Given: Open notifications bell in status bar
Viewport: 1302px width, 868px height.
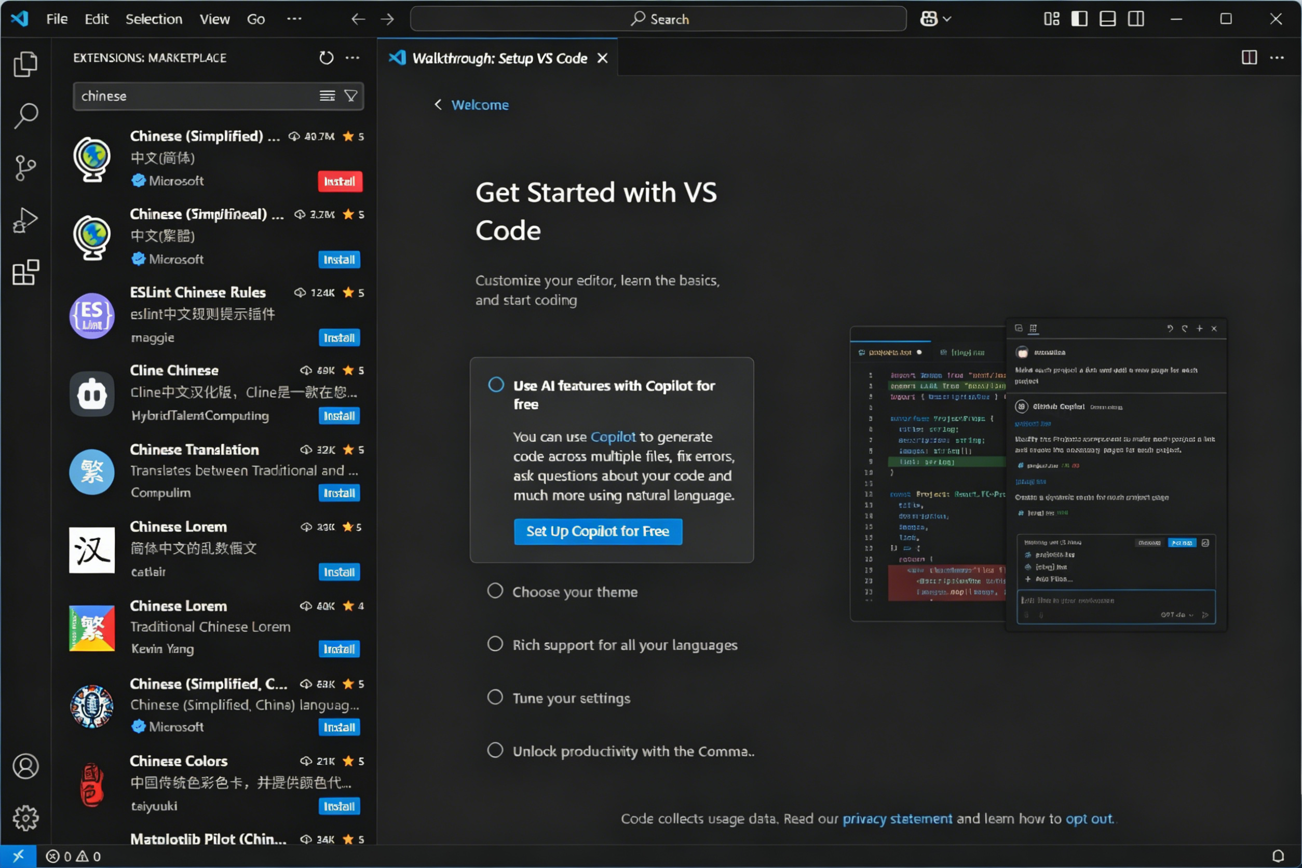Looking at the screenshot, I should (x=1278, y=856).
